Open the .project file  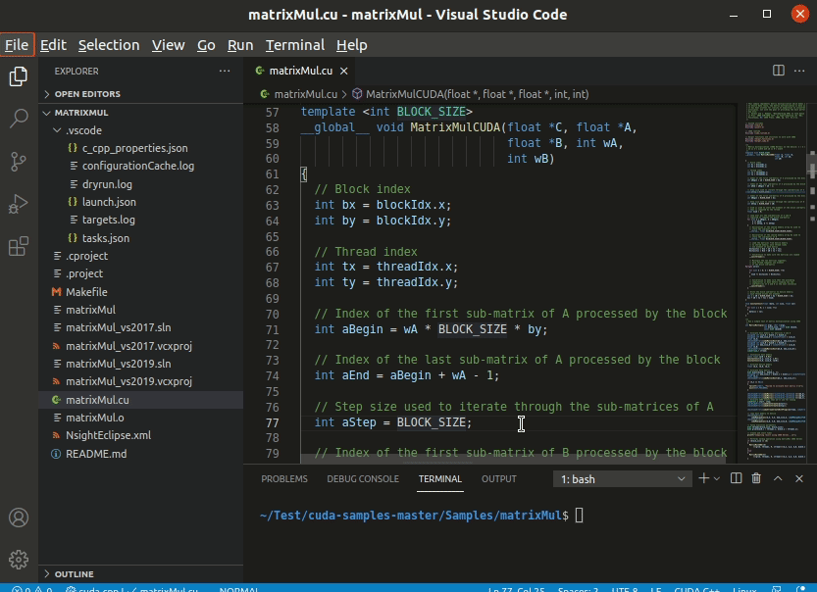(140, 273)
